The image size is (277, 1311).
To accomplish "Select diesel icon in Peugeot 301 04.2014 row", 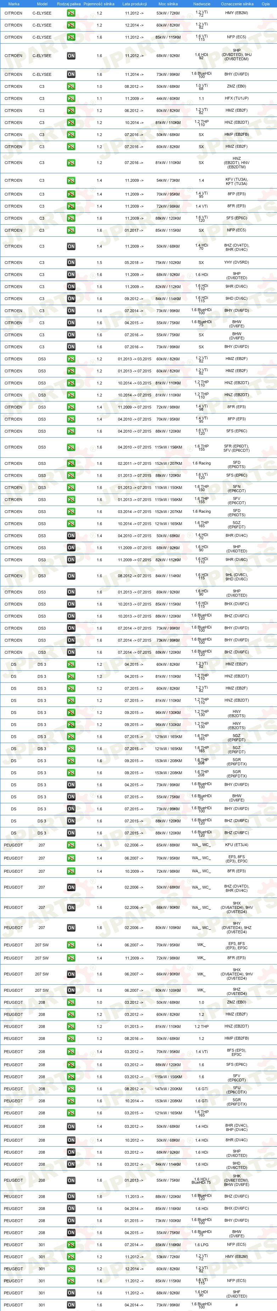I will click(x=71, y=1305).
